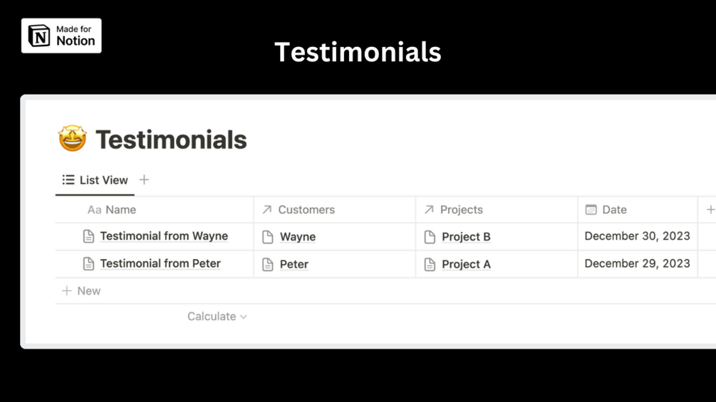Click the star-eyes emoji page icon

(x=72, y=139)
